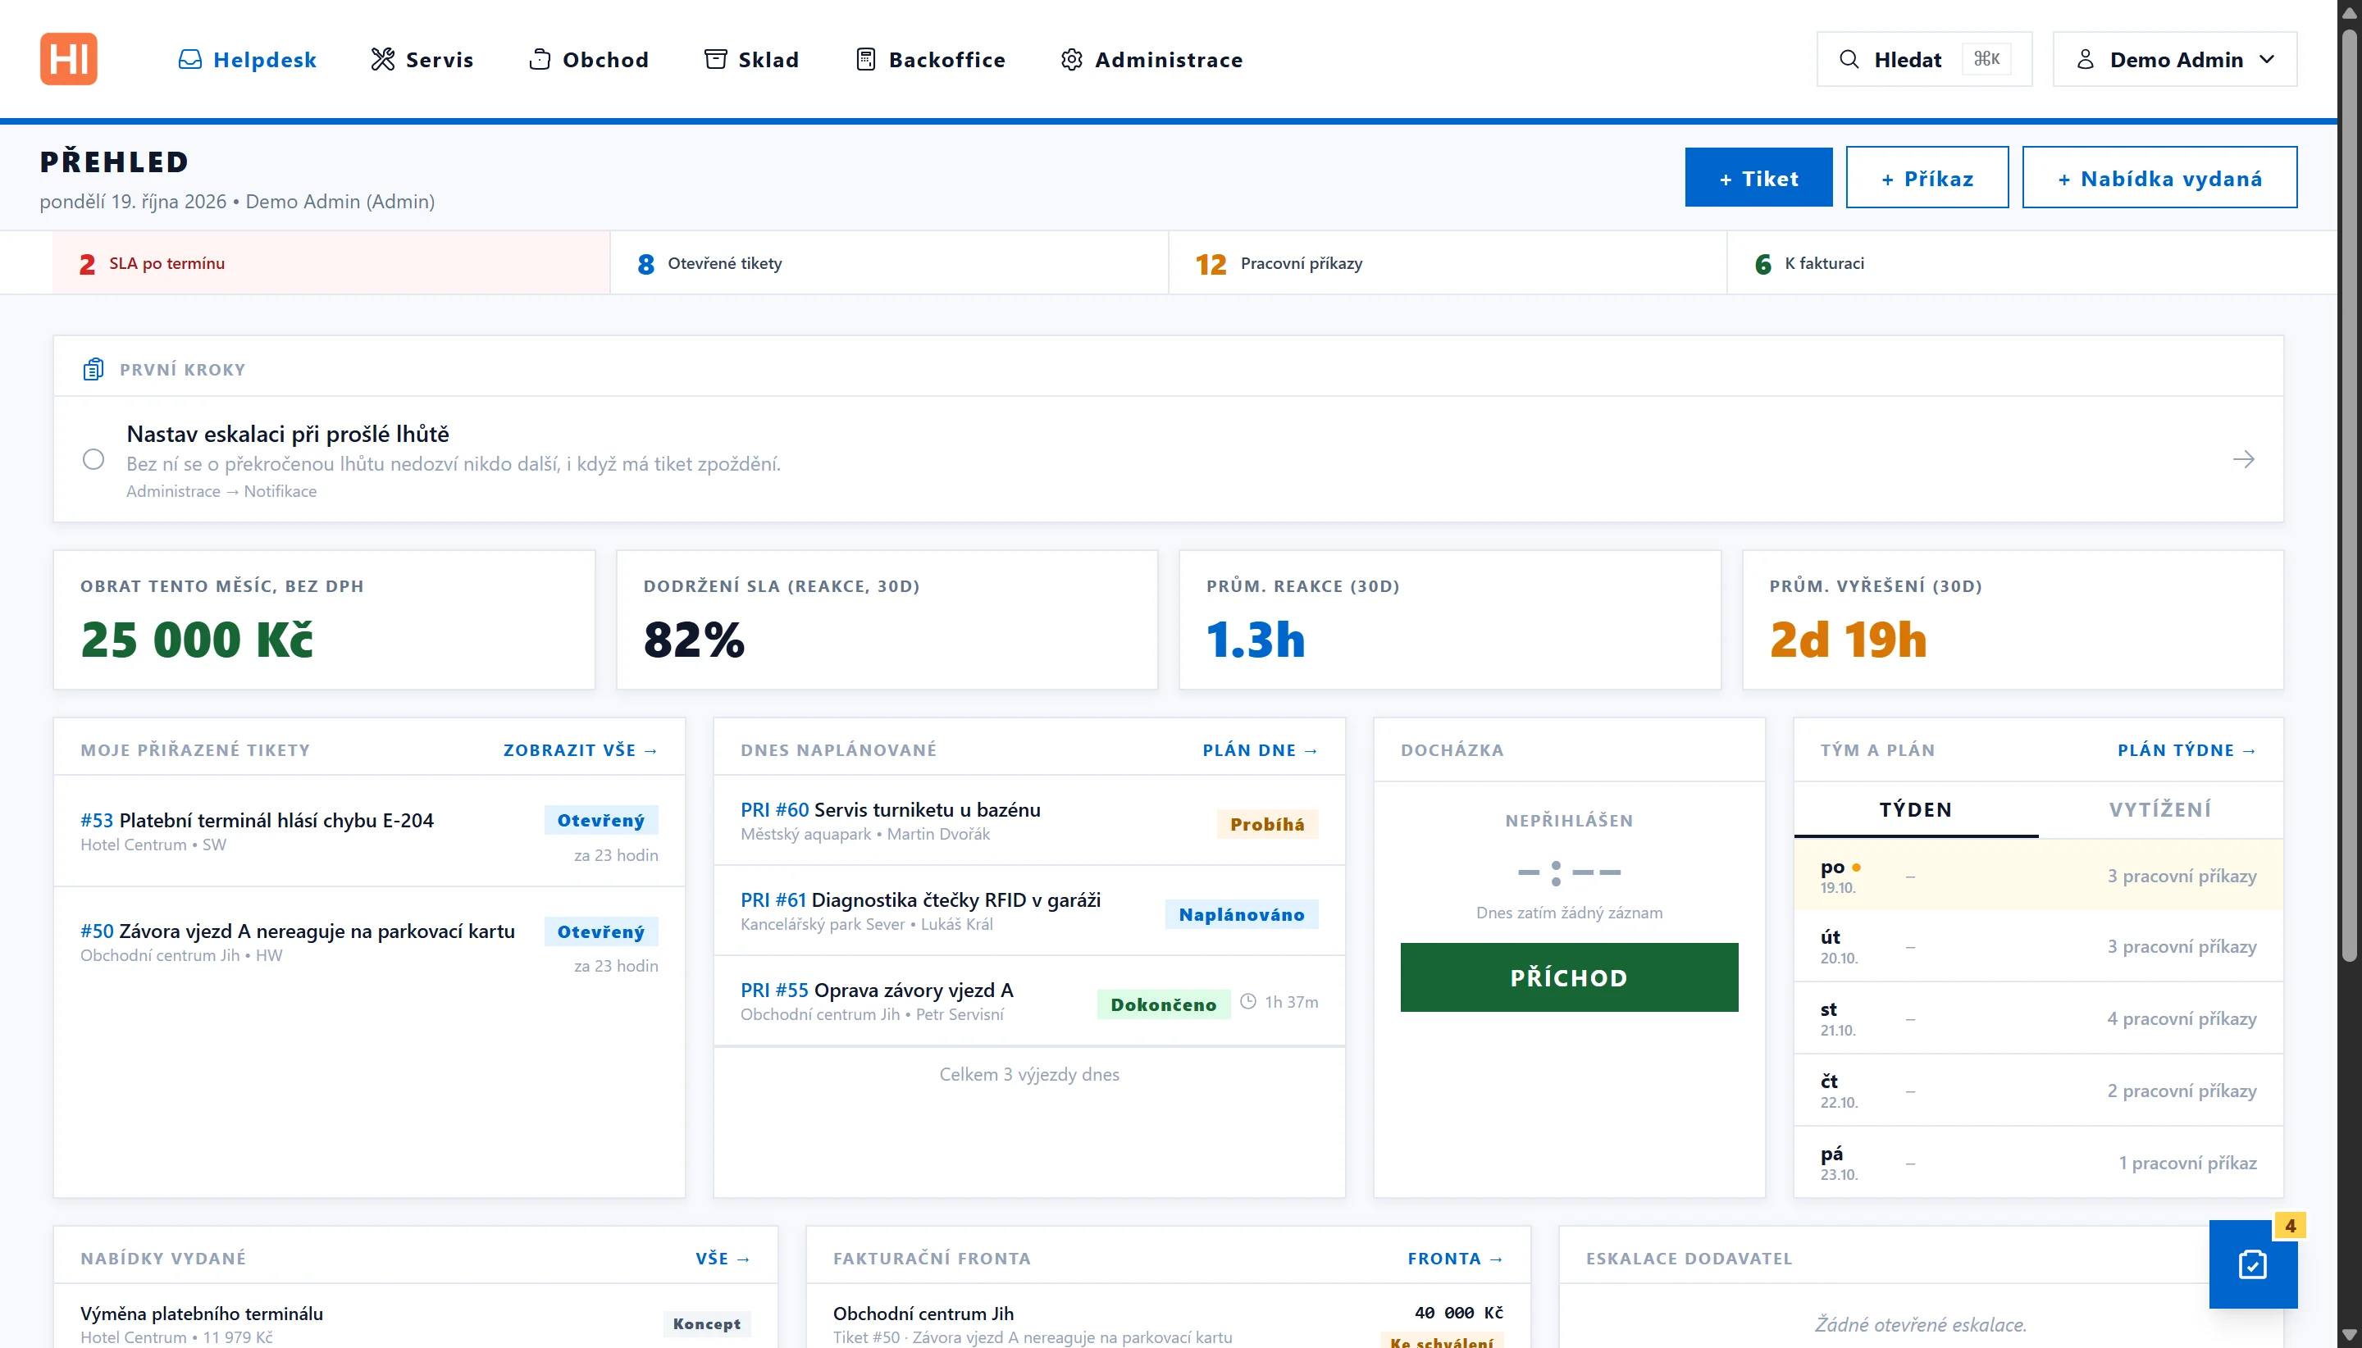Open ticket #53 Platební terminál
The image size is (2362, 1348).
[x=257, y=820]
